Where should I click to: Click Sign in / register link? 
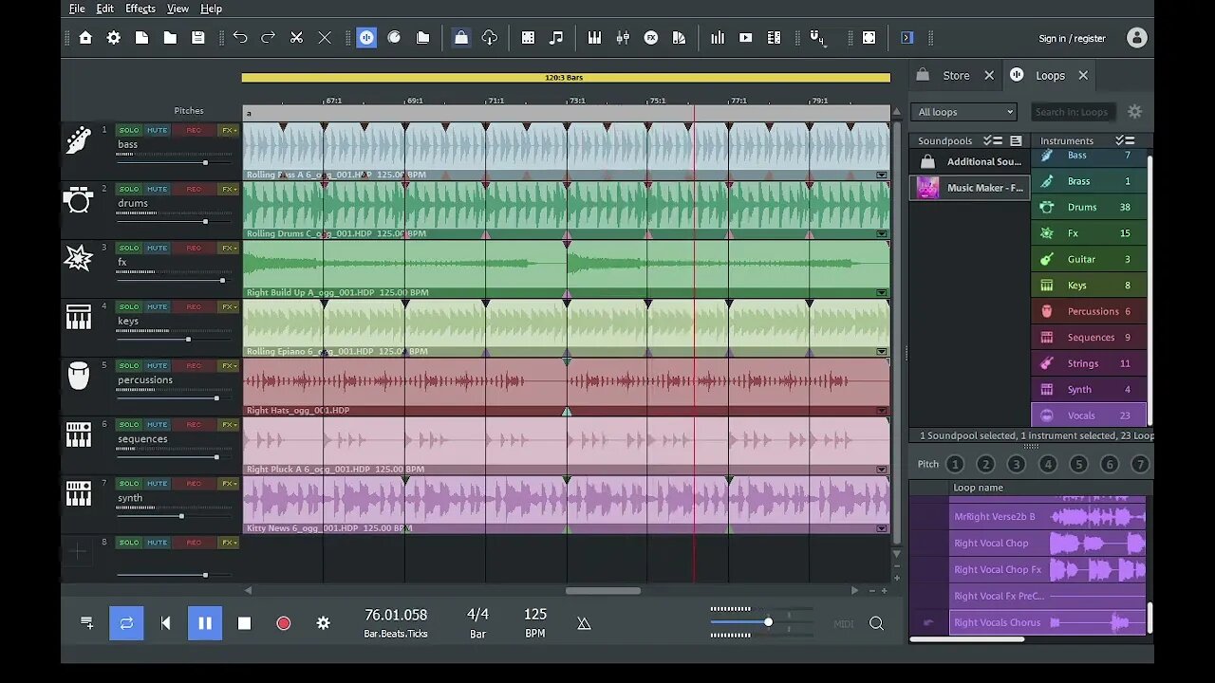[1072, 39]
